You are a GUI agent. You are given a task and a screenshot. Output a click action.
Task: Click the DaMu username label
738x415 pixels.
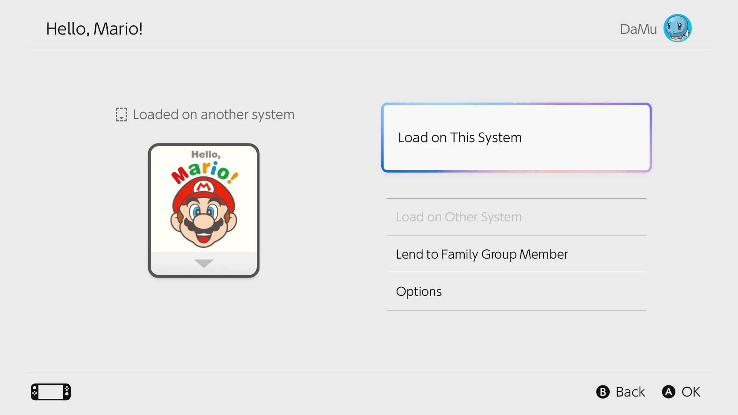(x=638, y=29)
